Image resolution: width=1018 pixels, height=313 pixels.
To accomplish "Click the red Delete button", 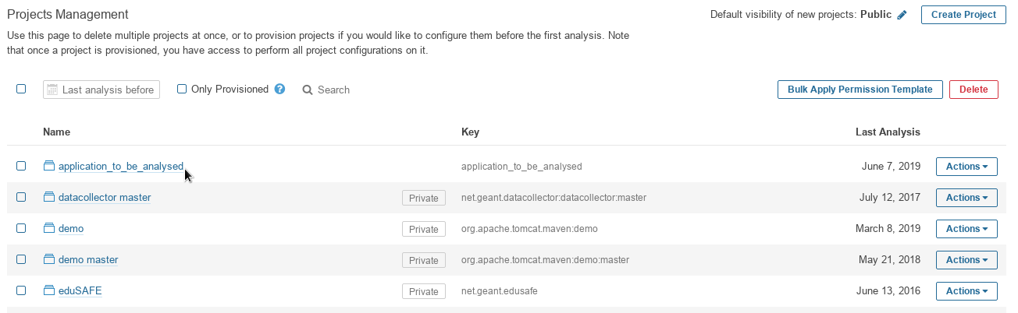I will click(974, 90).
